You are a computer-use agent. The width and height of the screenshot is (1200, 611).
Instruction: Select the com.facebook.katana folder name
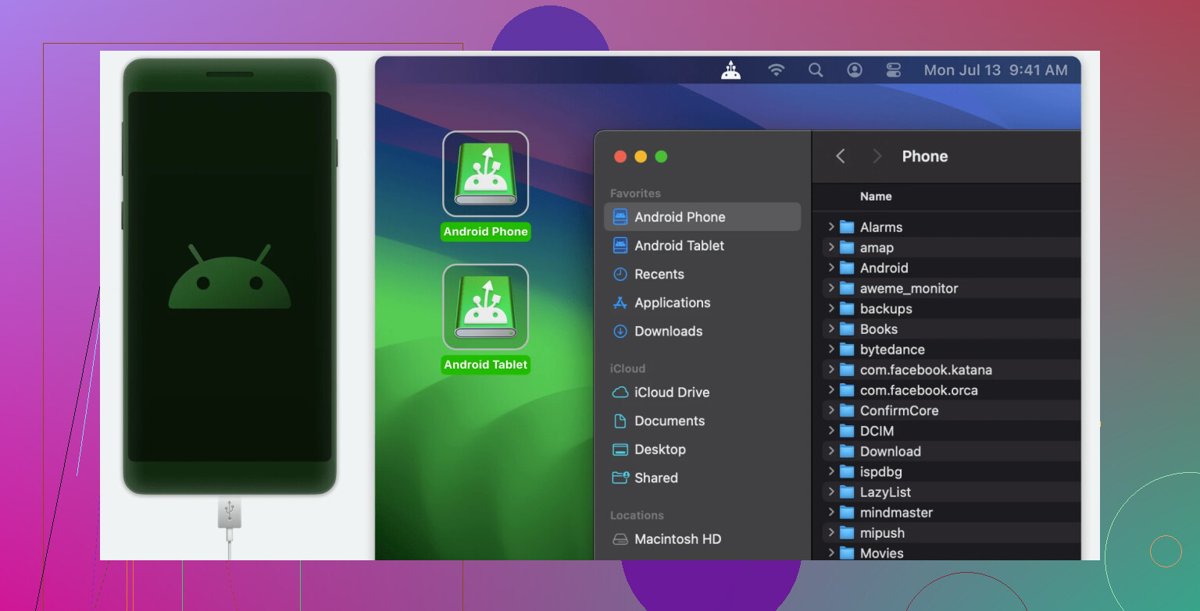tap(926, 370)
